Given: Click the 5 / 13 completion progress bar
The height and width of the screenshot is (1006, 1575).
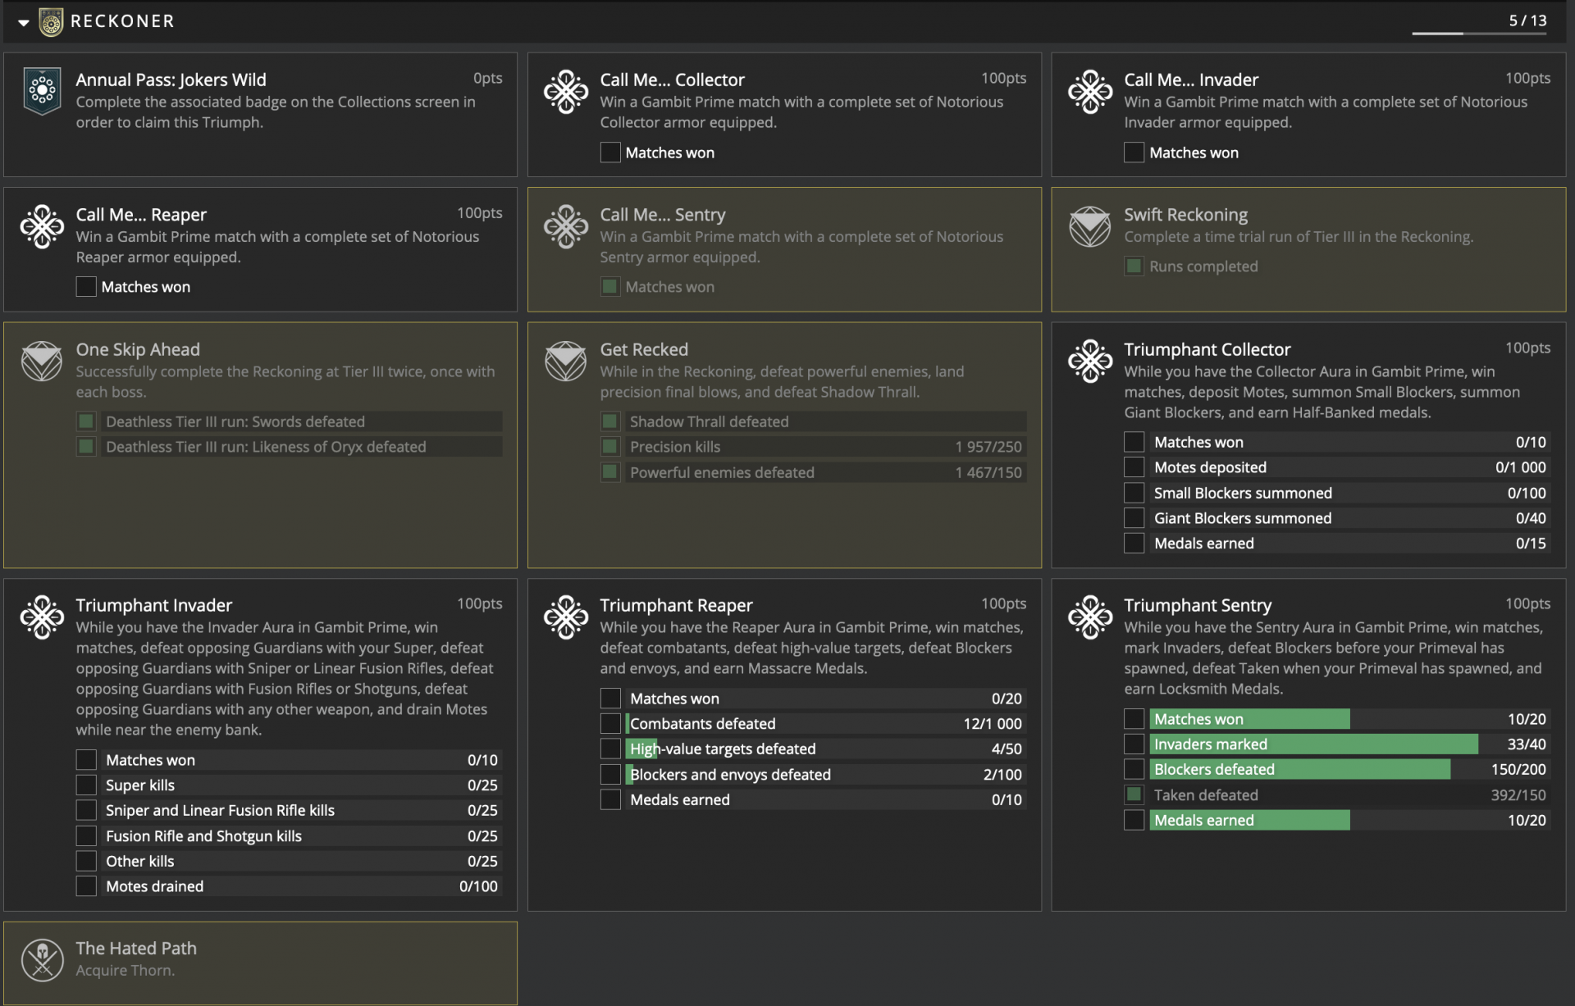Looking at the screenshot, I should tap(1478, 34).
